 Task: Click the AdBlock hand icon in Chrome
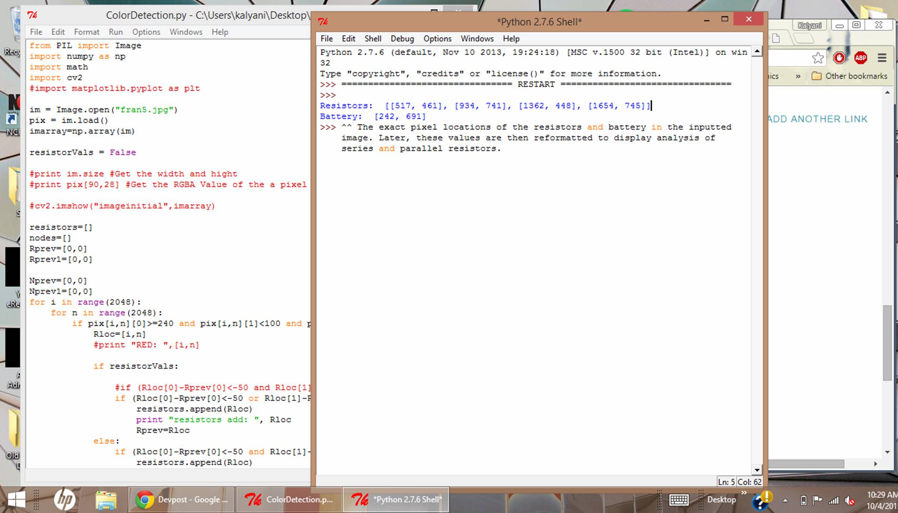point(839,58)
